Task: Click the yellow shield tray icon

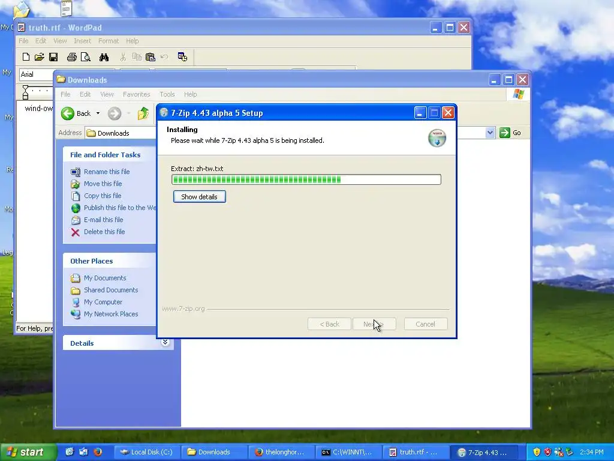Action: click(x=537, y=453)
